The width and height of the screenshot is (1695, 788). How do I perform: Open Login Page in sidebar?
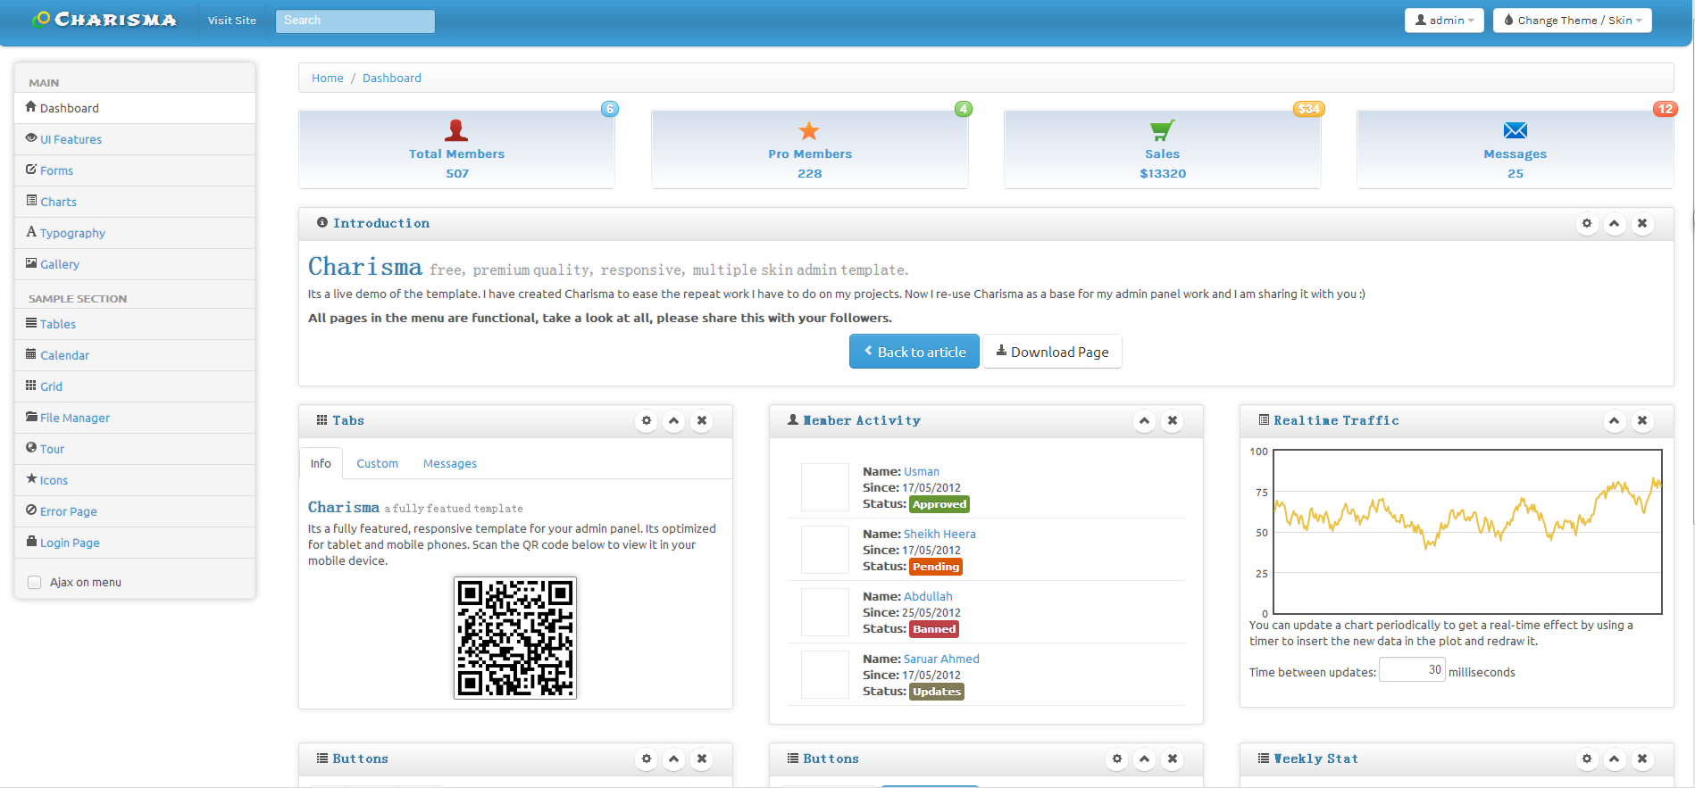[x=135, y=543]
